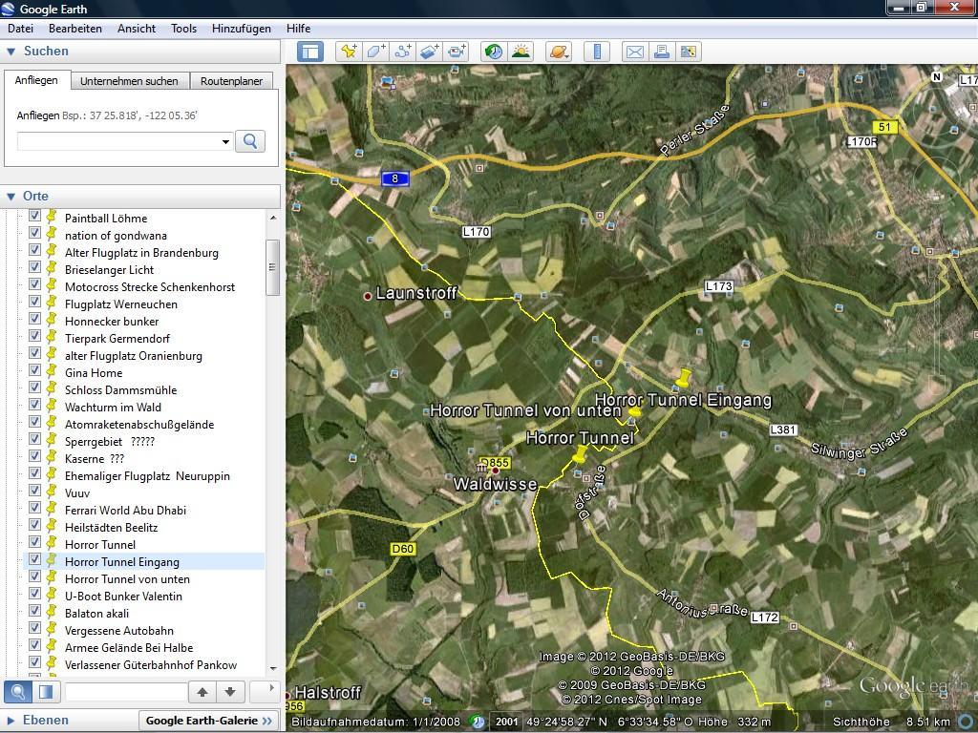
Task: Click the historical imagery year 2001 in status bar
Action: tap(506, 722)
